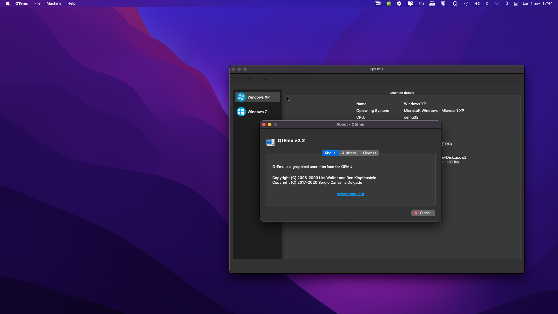This screenshot has width=558, height=314.
Task: Select the Windows 7 machine
Action: point(257,112)
